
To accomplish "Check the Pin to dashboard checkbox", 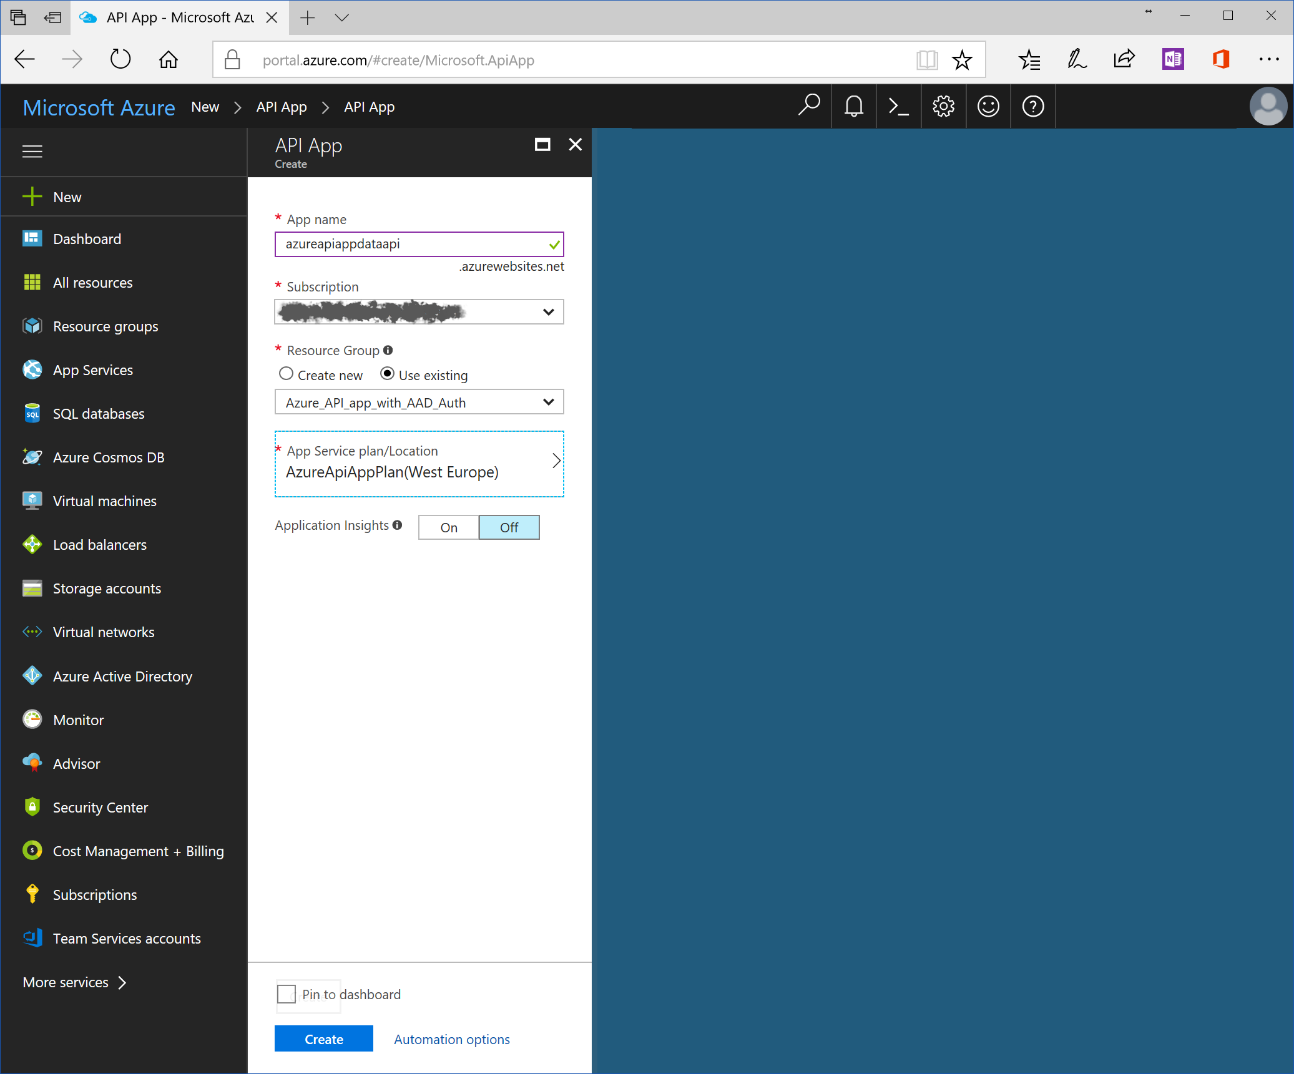I will click(287, 994).
